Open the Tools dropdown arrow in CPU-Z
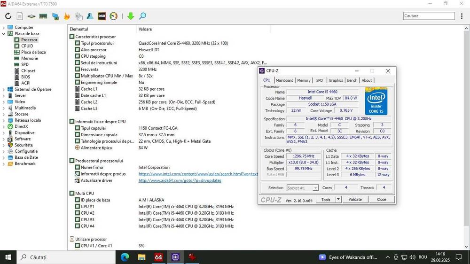 point(338,199)
